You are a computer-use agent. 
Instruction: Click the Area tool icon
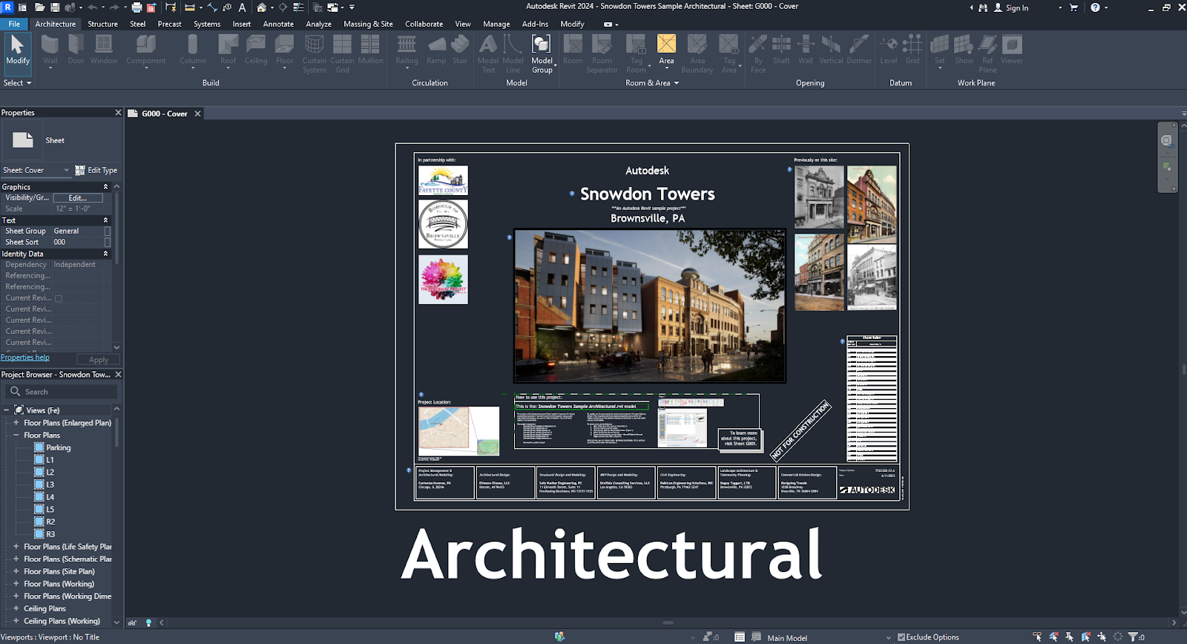pyautogui.click(x=666, y=45)
